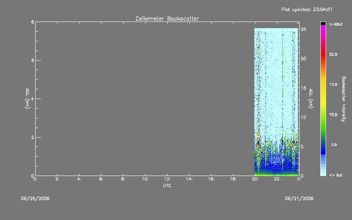The width and height of the screenshot is (352, 220).
Task: Click the '22:' hour tick label on x-axis
Action: click(277, 179)
